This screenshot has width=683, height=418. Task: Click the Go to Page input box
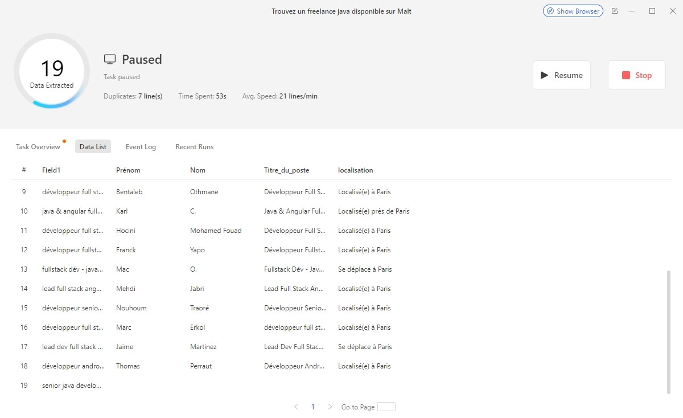386,407
